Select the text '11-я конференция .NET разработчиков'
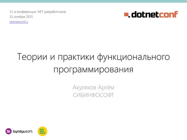The image size is (187, 140). coord(38,12)
